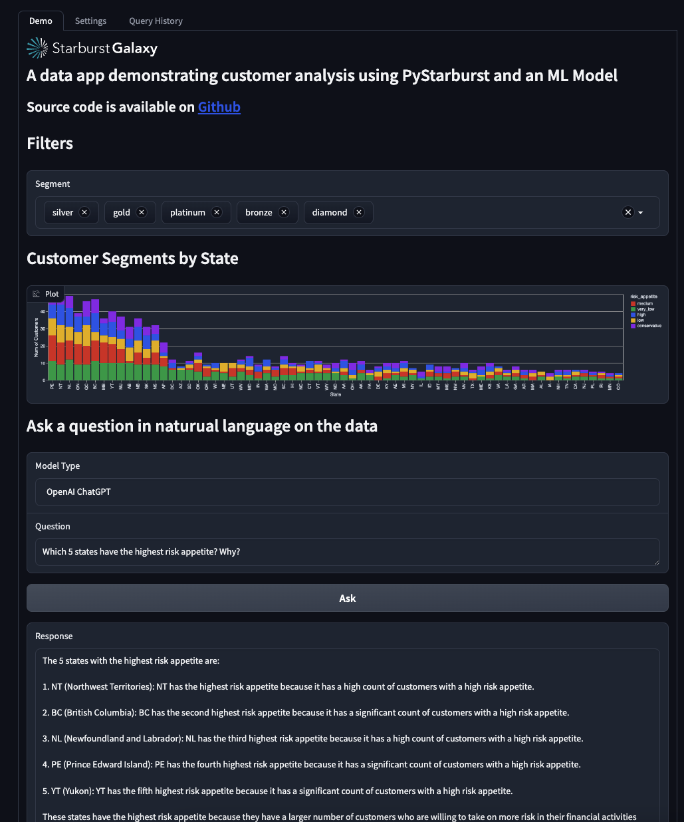Click the Starburst Galaxy logo
Screen dimensions: 684x822
tap(92, 48)
